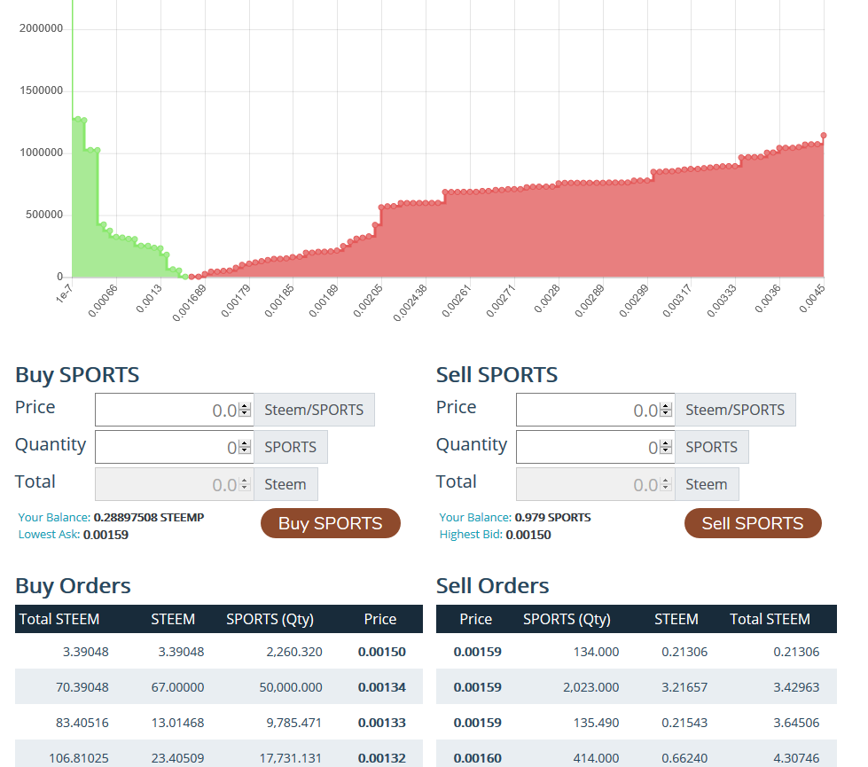Image resolution: width=868 pixels, height=767 pixels.
Task: Click the Sell Price spinner up arrow
Action: [x=666, y=406]
